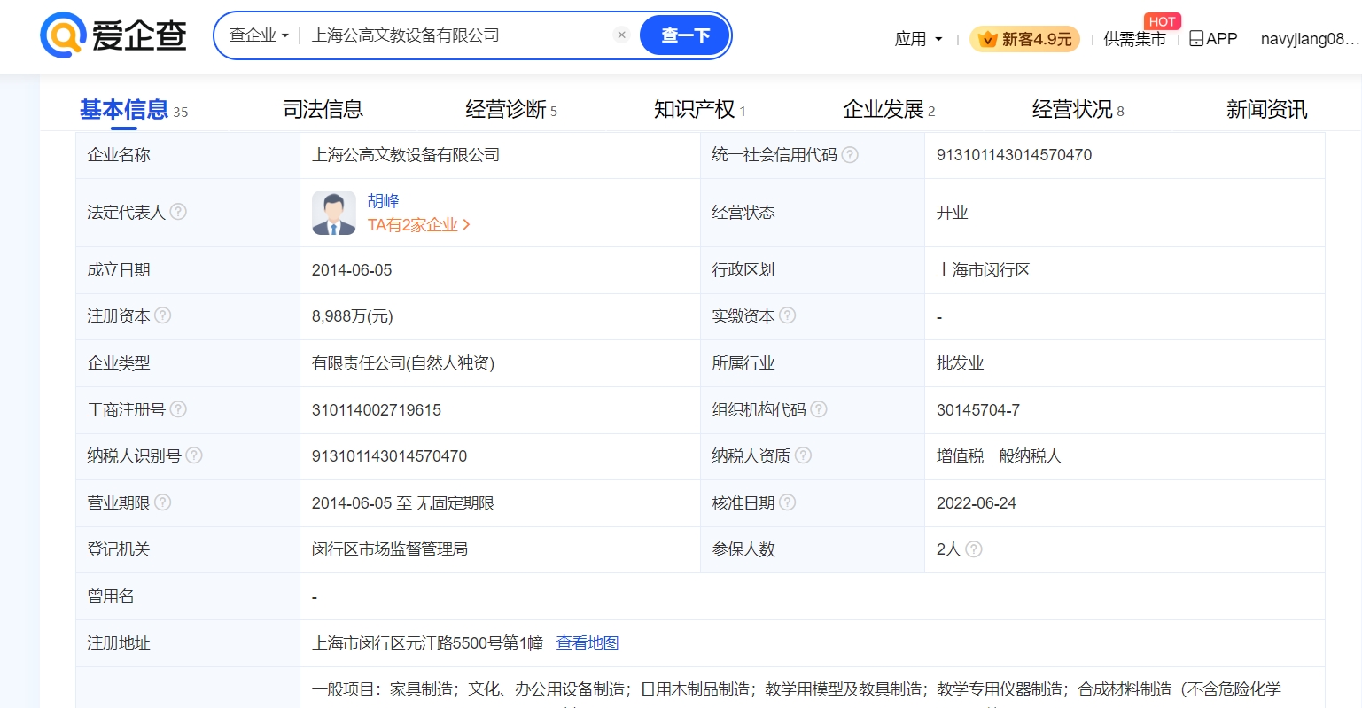Open the navyjiang08 user account menu
The height and width of the screenshot is (708, 1362).
point(1310,39)
